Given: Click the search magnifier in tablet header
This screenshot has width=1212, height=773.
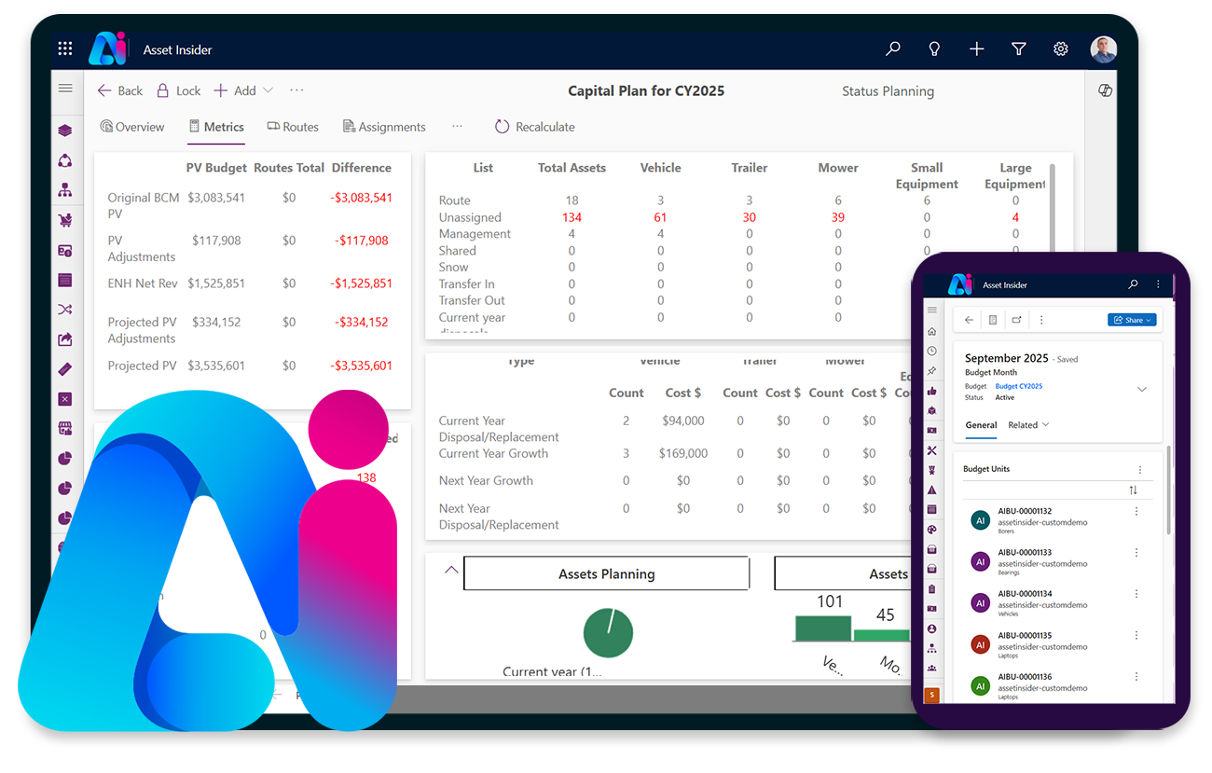Looking at the screenshot, I should 893,48.
